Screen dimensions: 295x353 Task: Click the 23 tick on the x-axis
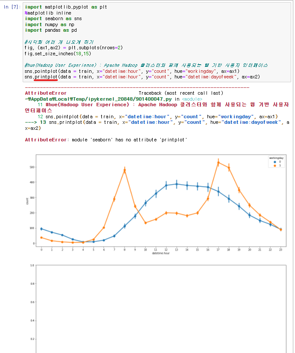[x=280, y=249]
